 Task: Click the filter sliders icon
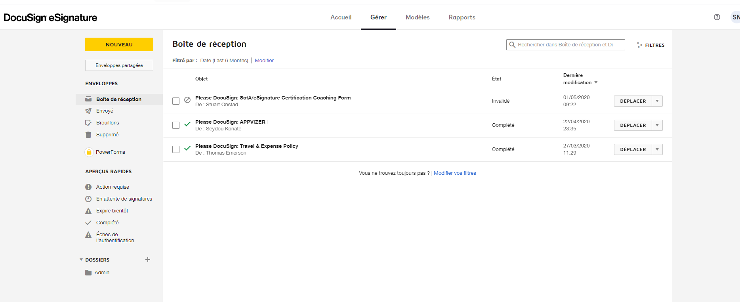pos(639,45)
